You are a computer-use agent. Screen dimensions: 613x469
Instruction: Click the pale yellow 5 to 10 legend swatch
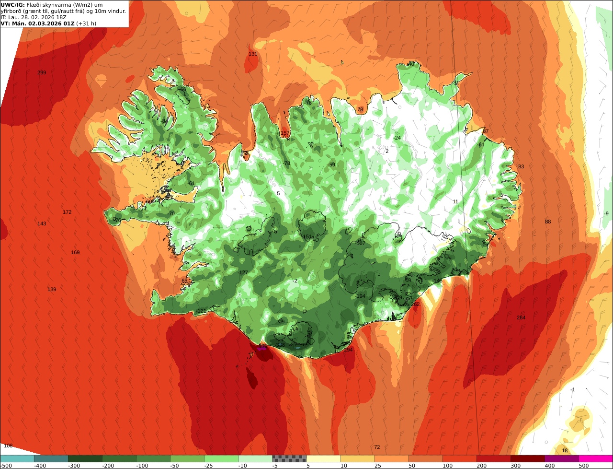point(323,458)
